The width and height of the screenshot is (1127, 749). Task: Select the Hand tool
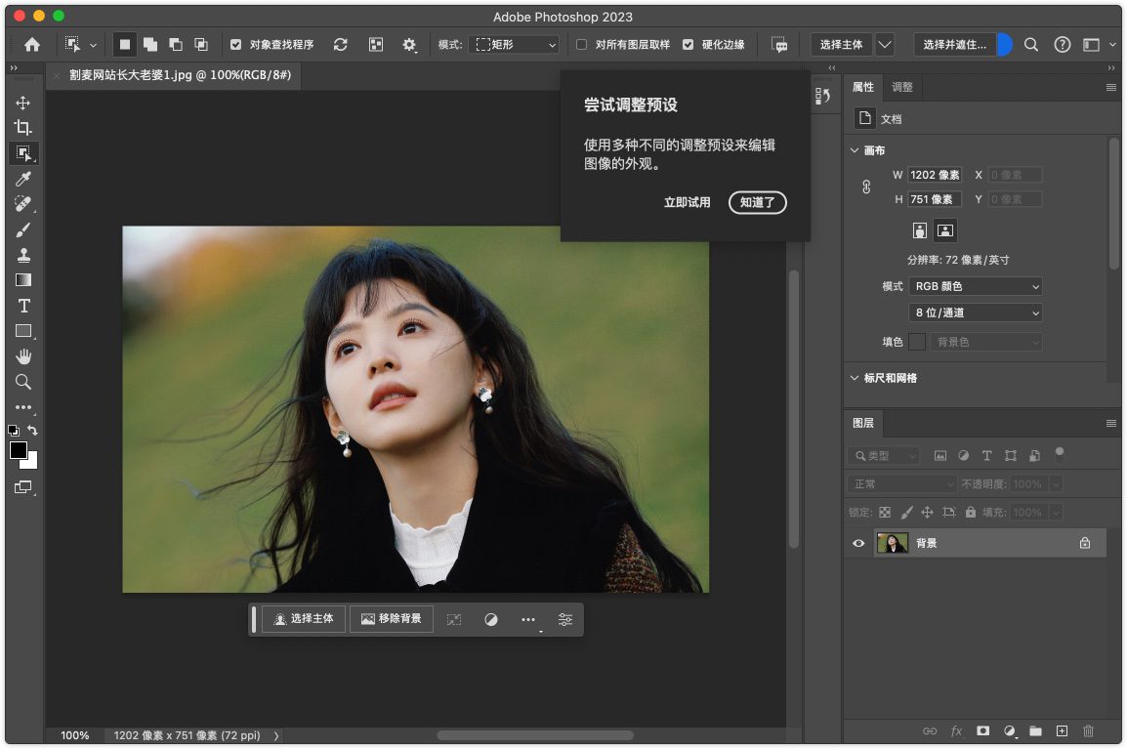click(x=23, y=356)
